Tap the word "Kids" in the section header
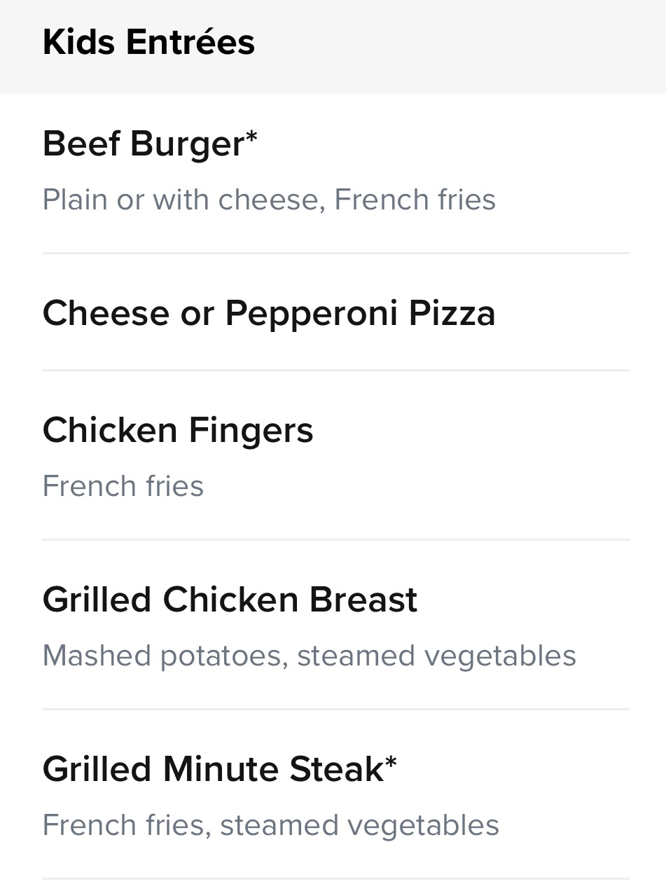Viewport: 666px width, 884px height. click(78, 42)
